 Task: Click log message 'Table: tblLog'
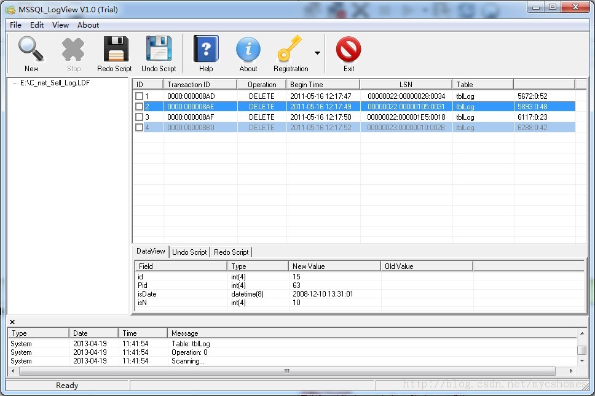tap(191, 344)
